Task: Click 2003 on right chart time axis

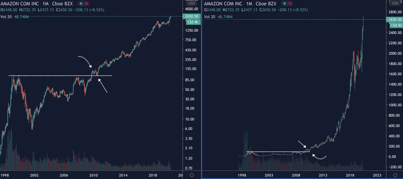Action: point(269,175)
